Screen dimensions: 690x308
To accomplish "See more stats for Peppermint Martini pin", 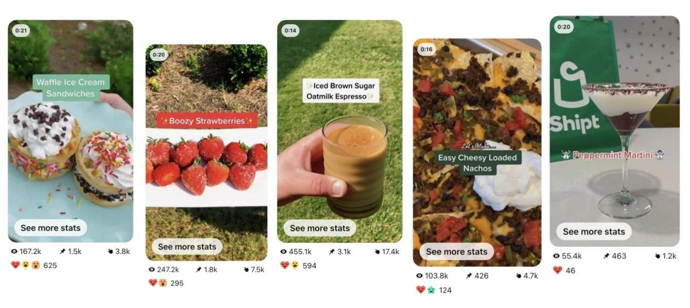I will tap(594, 232).
